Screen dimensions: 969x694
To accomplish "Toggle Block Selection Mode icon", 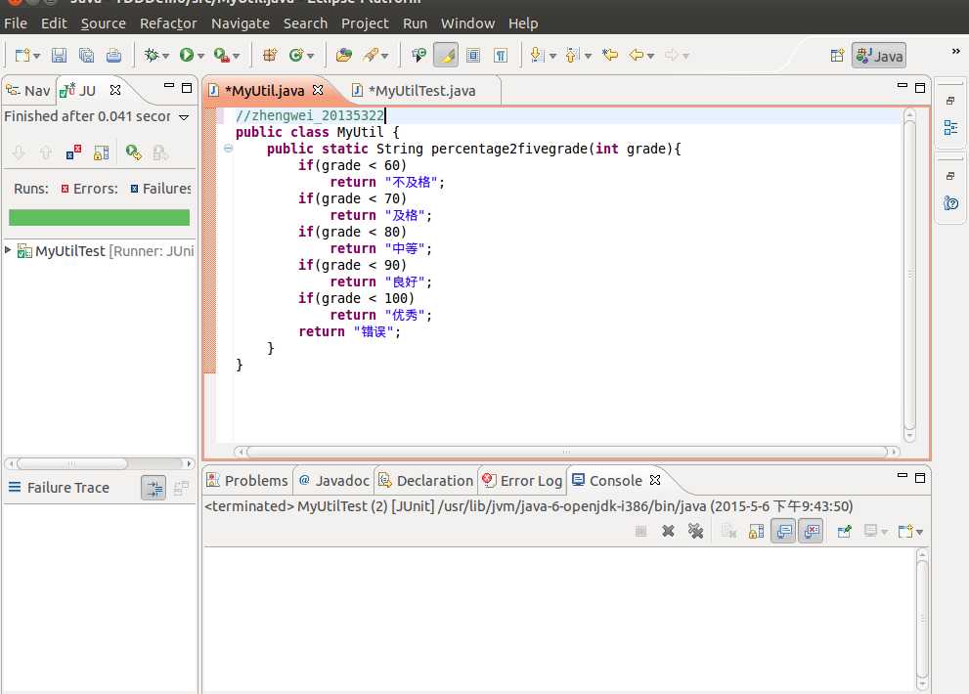I will tap(473, 55).
